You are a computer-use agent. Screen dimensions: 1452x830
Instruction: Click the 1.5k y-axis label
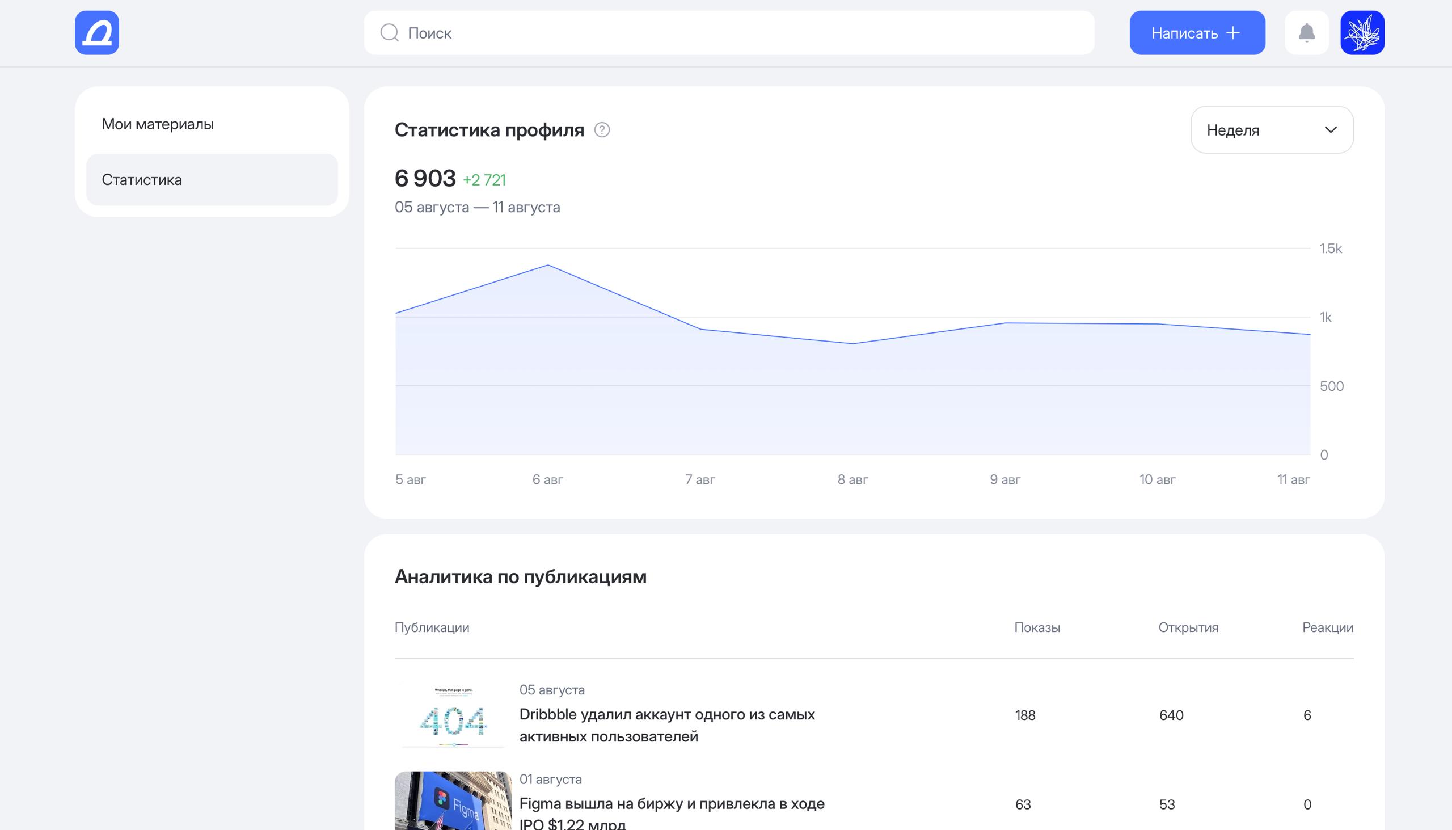[1331, 248]
